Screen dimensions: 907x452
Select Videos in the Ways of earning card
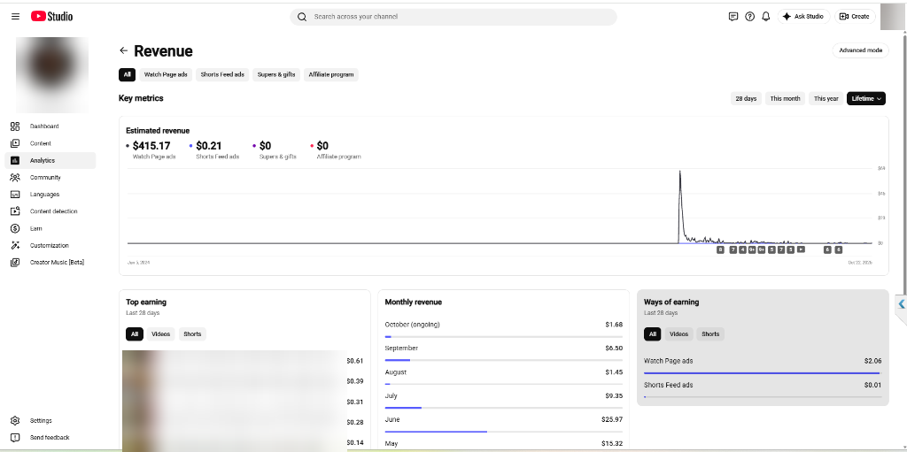678,334
